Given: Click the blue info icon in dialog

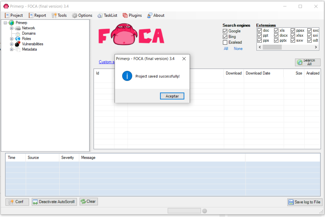Looking at the screenshot, I should click(127, 76).
